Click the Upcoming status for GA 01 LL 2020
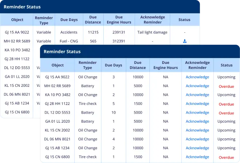Image resolution: width=240 pixels, height=163 pixels. coord(226,122)
